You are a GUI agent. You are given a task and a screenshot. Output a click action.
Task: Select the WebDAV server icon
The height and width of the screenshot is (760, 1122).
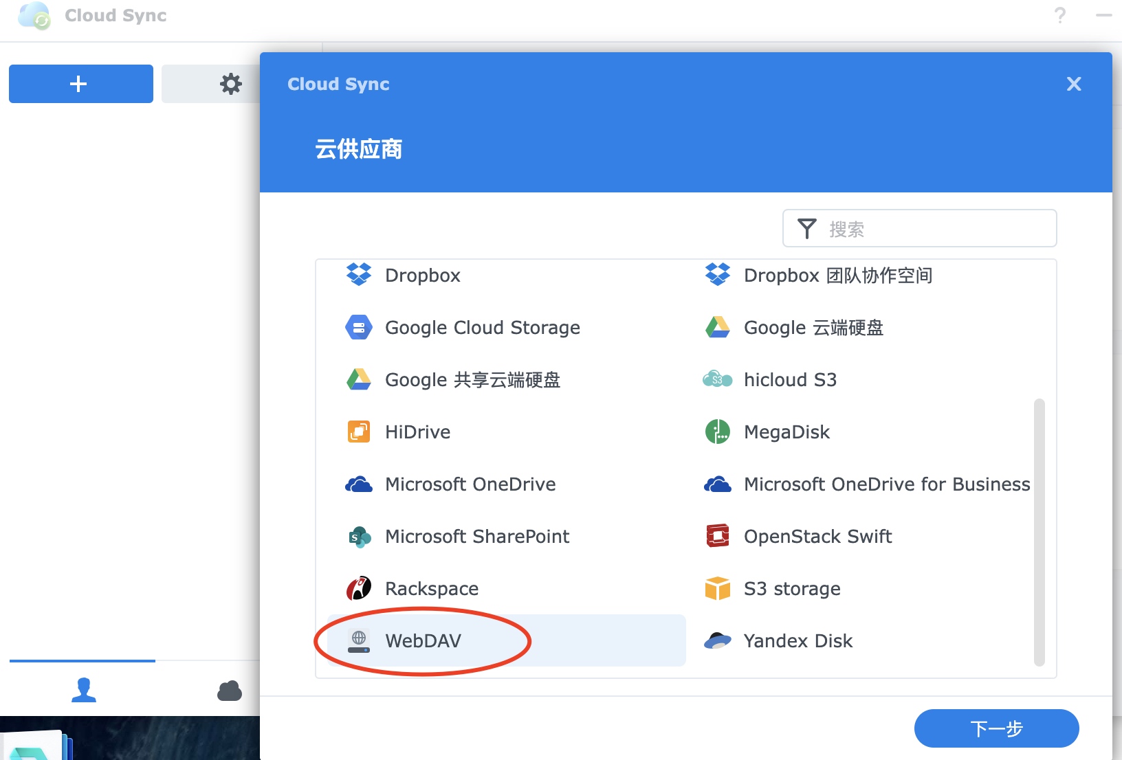tap(359, 640)
